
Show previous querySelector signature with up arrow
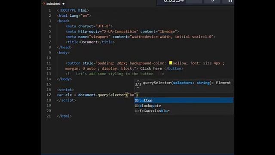click(138, 81)
